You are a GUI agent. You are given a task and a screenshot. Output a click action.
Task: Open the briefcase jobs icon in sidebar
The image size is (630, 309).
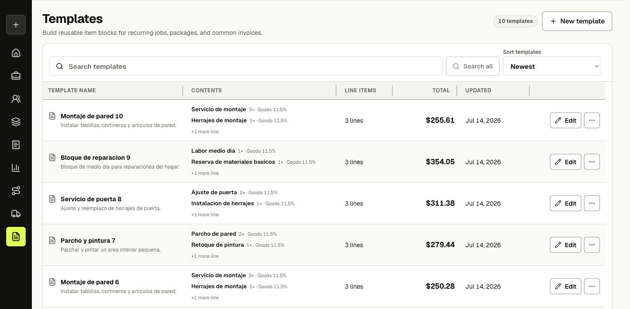(x=16, y=76)
